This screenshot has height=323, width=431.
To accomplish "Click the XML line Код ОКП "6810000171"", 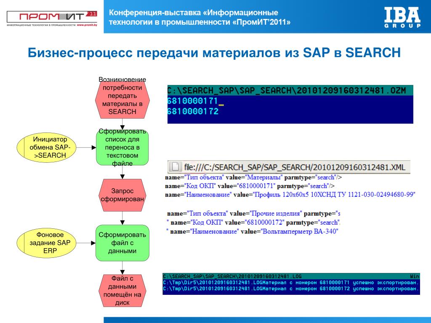I will point(250,186).
